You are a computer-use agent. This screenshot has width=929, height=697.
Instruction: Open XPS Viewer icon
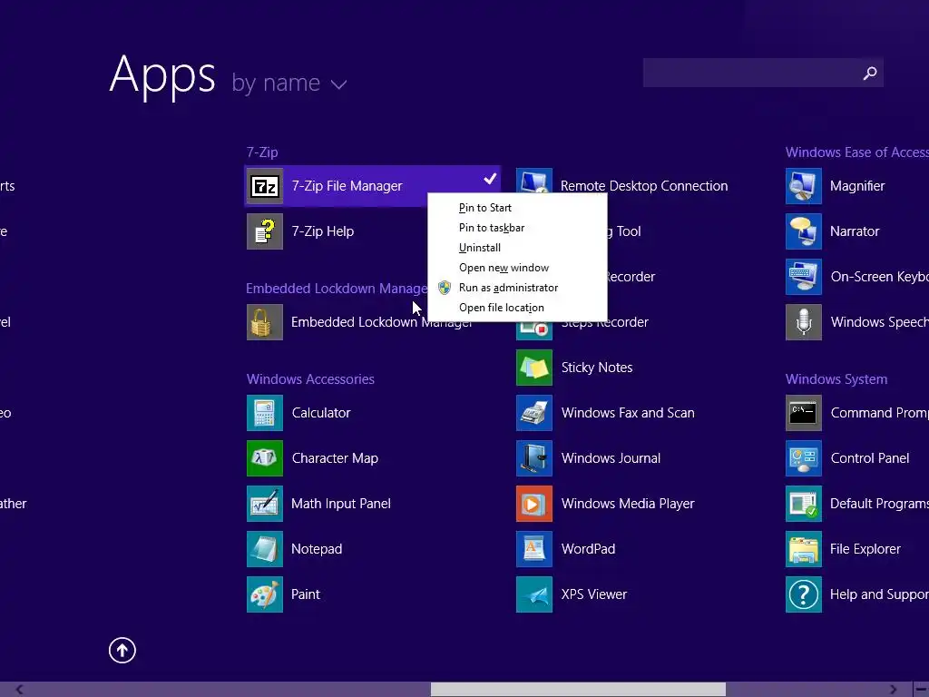click(533, 594)
